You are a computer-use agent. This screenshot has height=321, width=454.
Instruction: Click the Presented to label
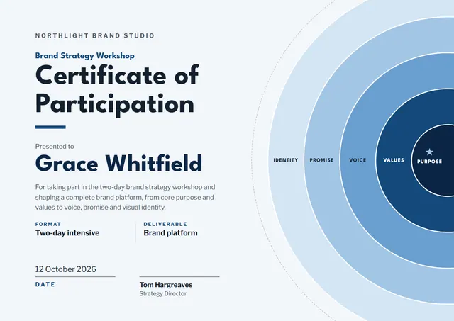point(55,147)
